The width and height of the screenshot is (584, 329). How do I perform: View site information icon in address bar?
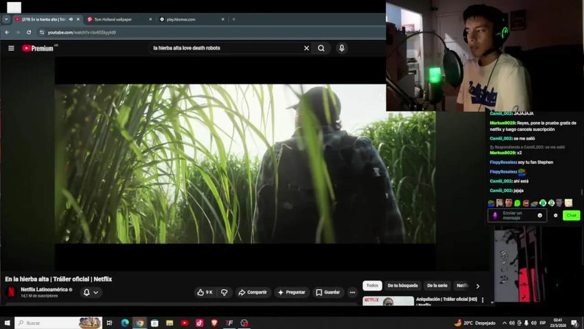click(42, 32)
